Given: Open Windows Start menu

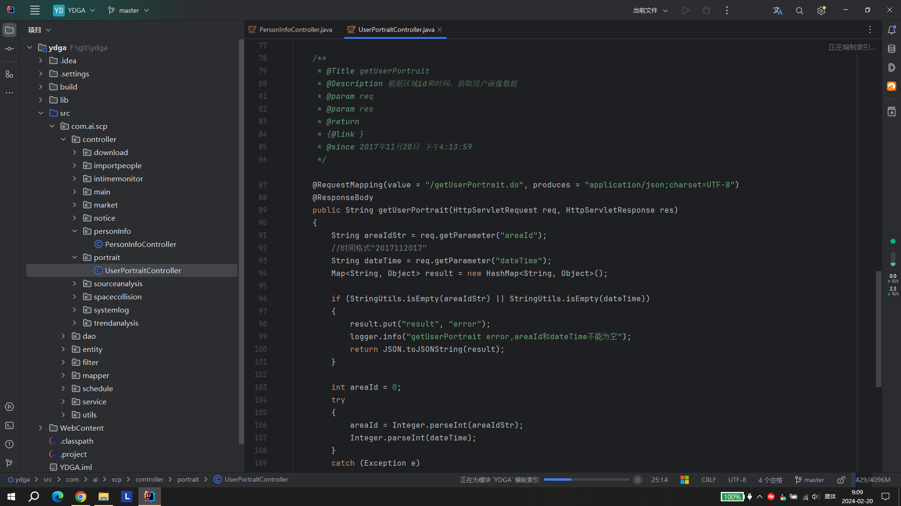Looking at the screenshot, I should (11, 497).
